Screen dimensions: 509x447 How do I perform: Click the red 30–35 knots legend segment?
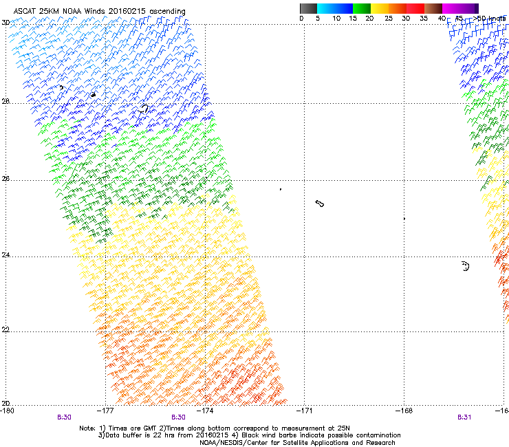415,8
